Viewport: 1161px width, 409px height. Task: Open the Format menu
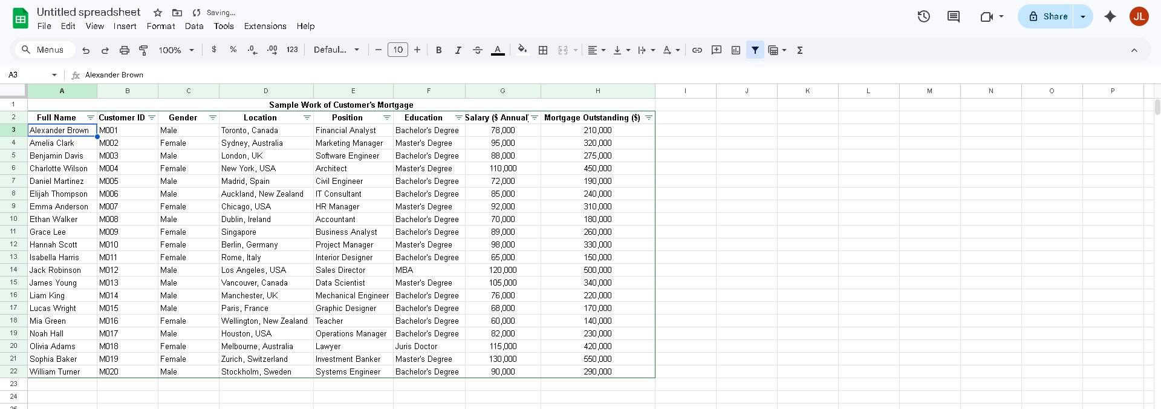coord(161,26)
